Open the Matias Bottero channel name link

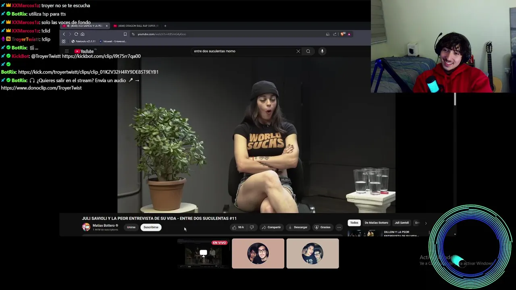coord(104,226)
